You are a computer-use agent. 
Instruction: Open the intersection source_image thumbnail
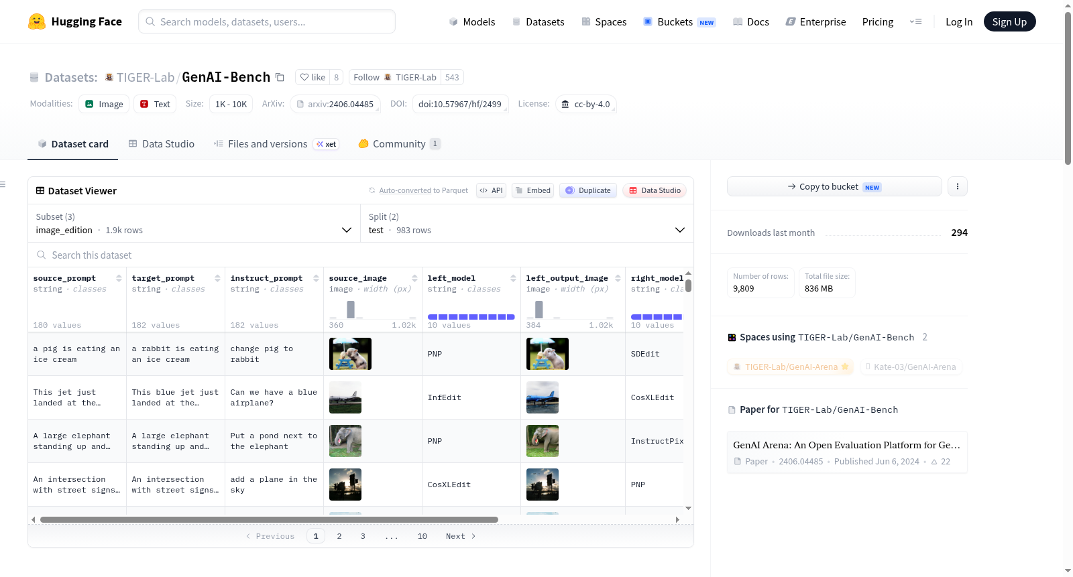click(x=345, y=485)
